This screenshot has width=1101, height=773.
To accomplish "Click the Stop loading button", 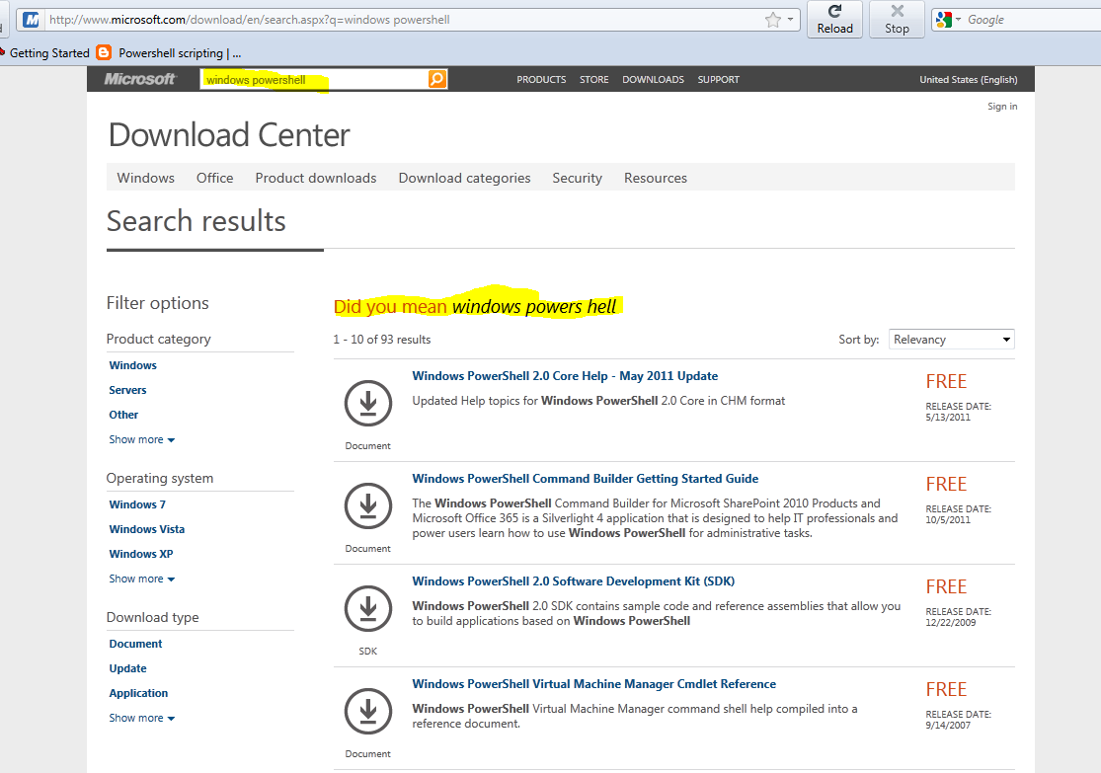I will coord(897,20).
